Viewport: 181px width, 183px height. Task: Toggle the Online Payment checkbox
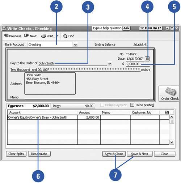coord(102,105)
